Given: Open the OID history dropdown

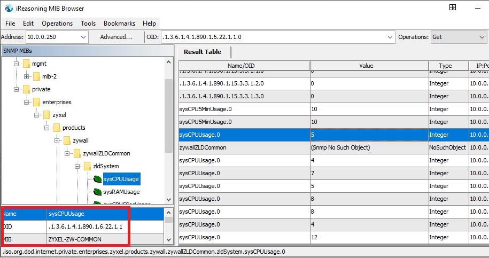Looking at the screenshot, I should (390, 37).
